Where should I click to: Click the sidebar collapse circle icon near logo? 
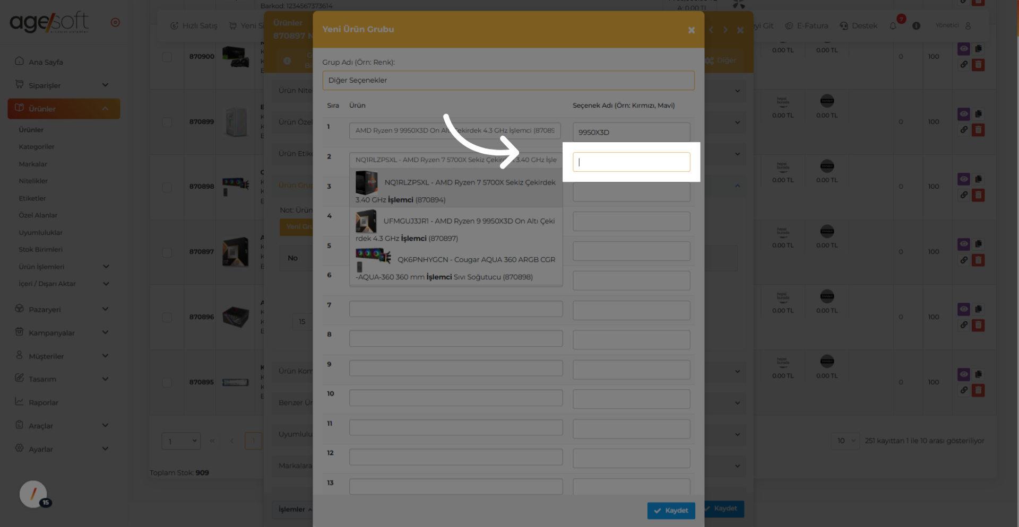click(x=115, y=22)
